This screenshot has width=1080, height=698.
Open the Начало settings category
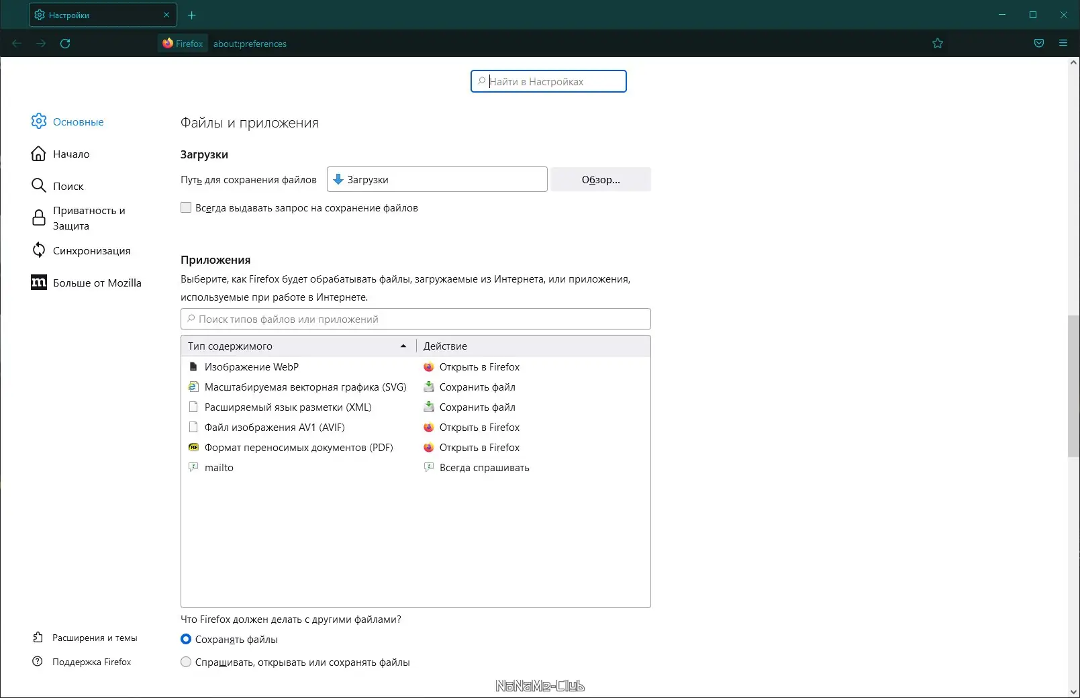(71, 154)
